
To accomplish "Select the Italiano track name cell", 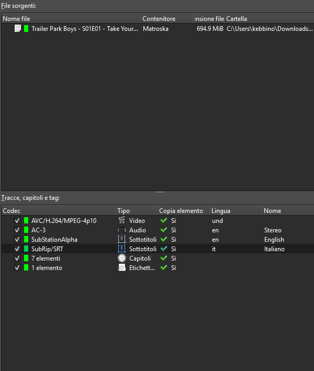I will point(274,249).
